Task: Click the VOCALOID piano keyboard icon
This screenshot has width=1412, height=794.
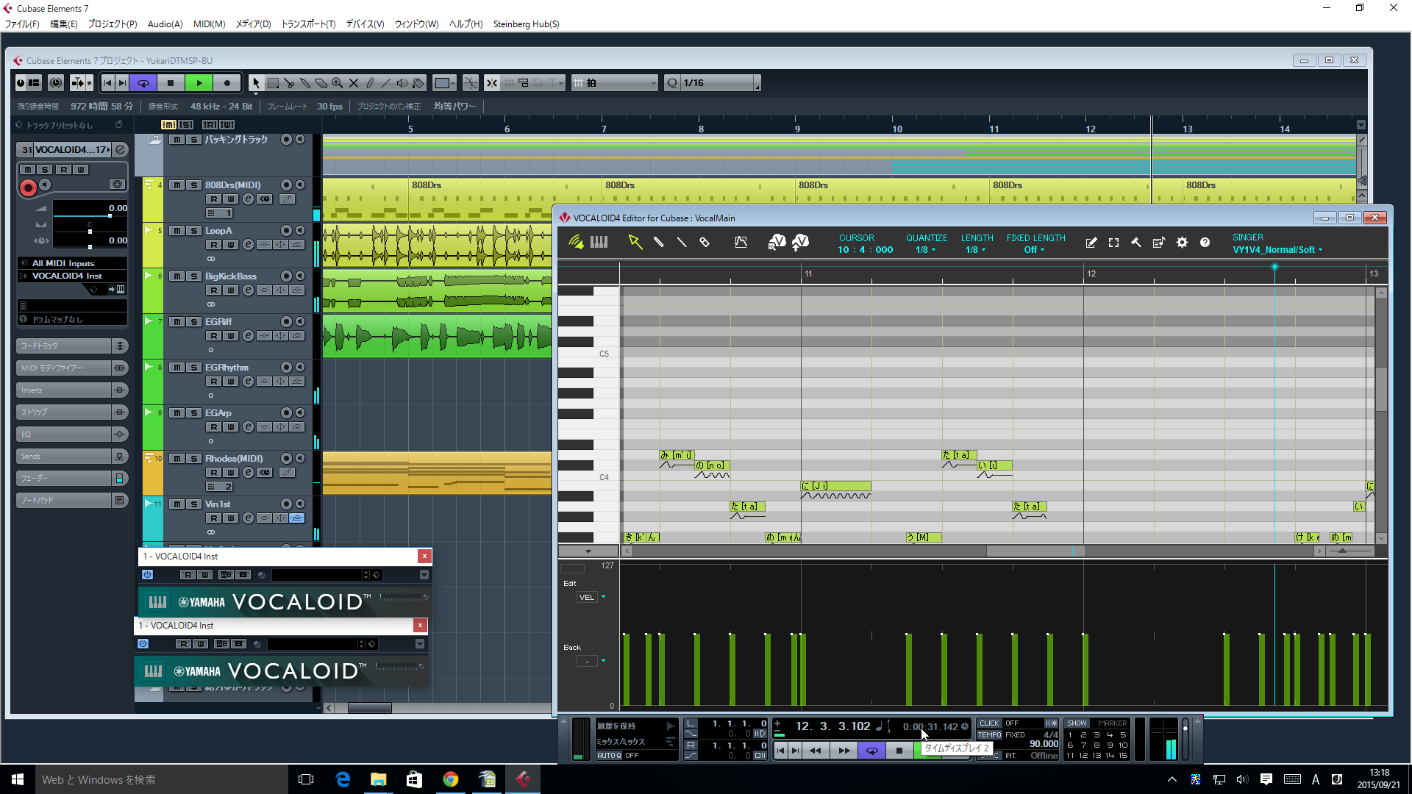Action: [599, 242]
